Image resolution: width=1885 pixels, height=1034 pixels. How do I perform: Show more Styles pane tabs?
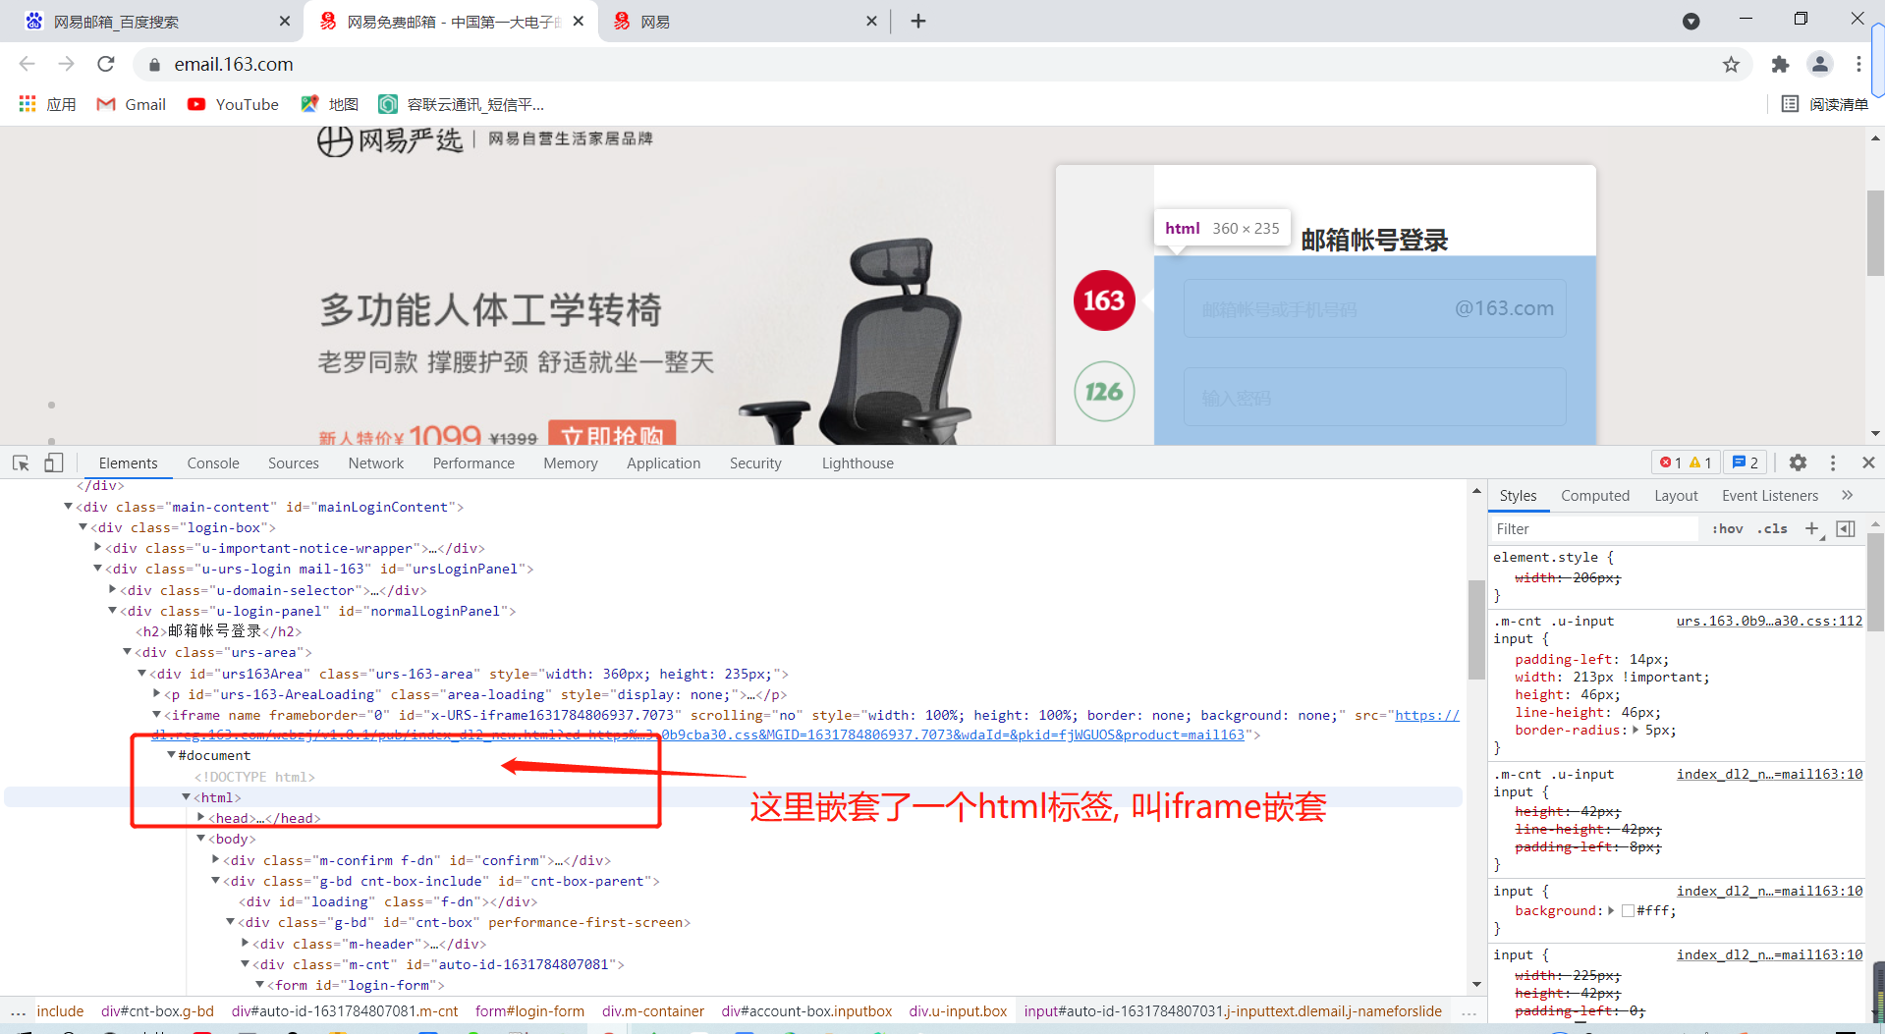[x=1847, y=495]
